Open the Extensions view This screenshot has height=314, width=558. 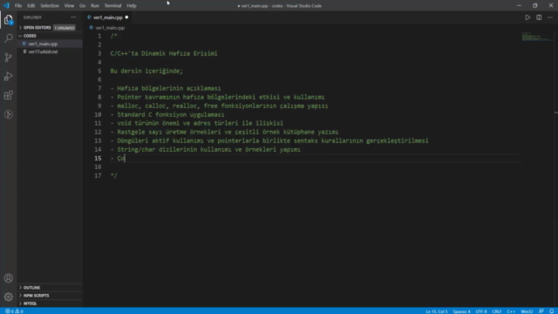pos(9,95)
